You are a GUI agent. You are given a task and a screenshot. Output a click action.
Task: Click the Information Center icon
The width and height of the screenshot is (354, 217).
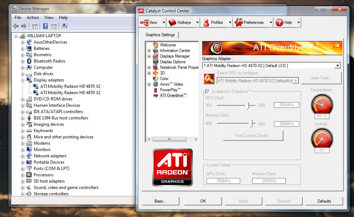(x=156, y=51)
